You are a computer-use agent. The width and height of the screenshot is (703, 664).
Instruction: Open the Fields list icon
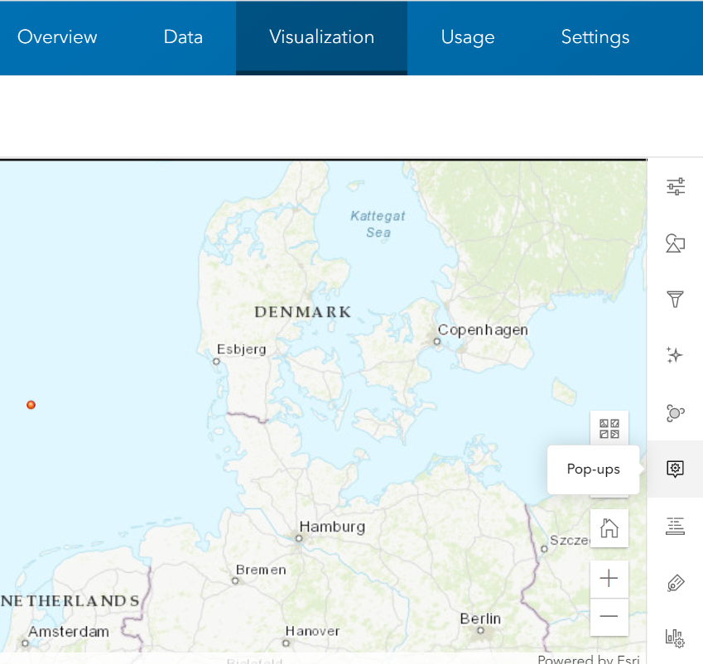pos(675,526)
